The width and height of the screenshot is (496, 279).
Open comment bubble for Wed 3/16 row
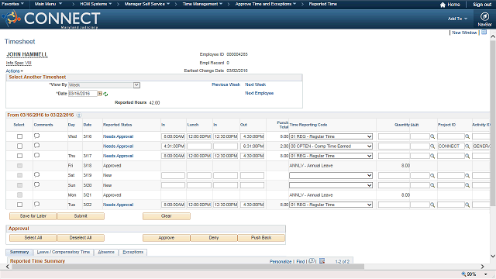coord(36,136)
